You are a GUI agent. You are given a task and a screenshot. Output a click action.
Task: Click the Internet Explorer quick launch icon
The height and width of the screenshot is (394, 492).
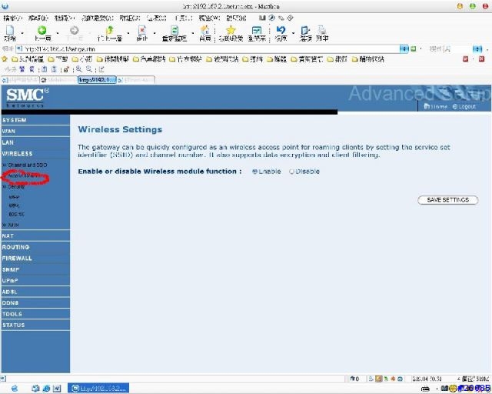point(46,389)
